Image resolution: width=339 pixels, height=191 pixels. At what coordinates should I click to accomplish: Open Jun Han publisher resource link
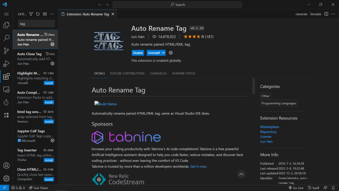pos(266,141)
